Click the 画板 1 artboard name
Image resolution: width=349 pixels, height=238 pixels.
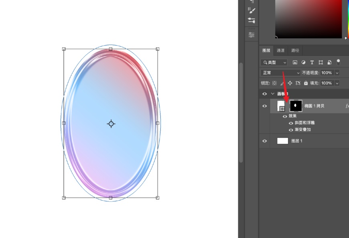(x=283, y=94)
